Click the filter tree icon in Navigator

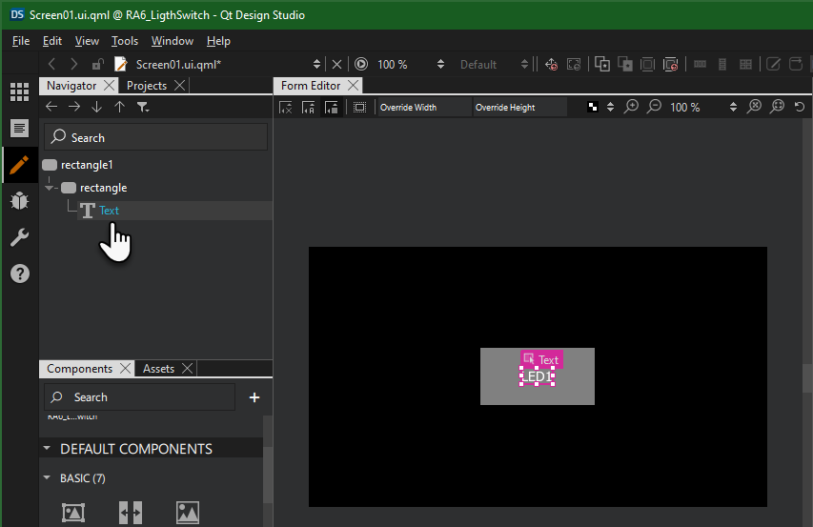coord(142,108)
